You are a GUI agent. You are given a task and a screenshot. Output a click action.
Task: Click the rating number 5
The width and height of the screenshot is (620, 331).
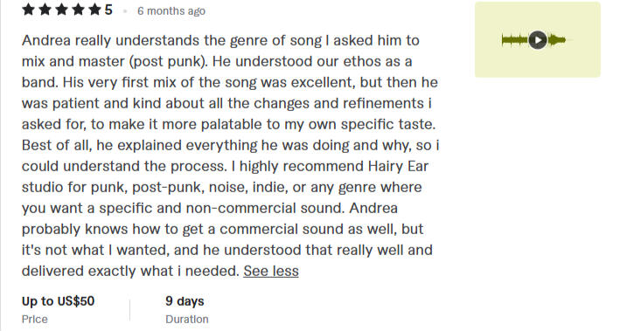pos(108,10)
